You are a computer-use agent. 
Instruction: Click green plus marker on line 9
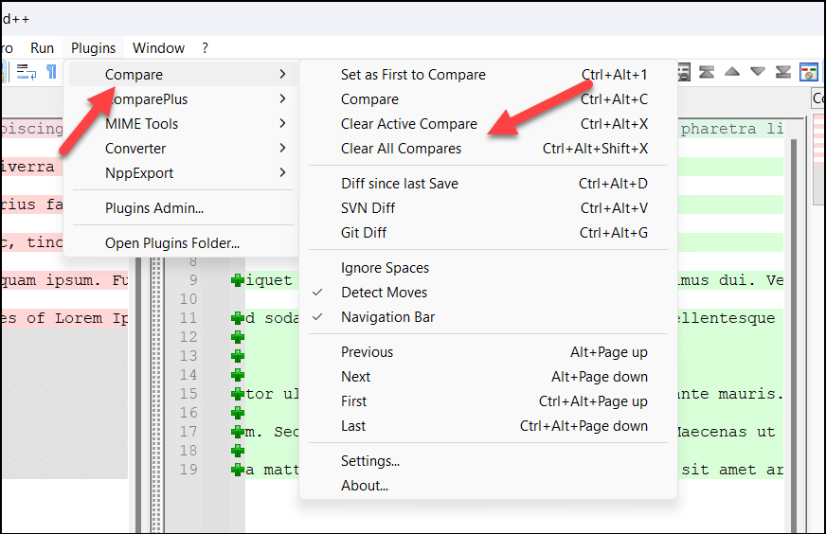(238, 280)
